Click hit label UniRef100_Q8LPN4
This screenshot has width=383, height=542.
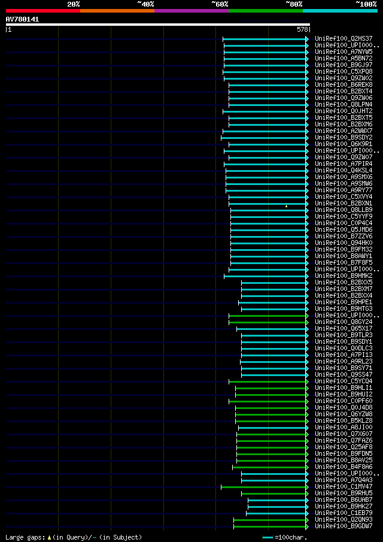pyautogui.click(x=344, y=104)
